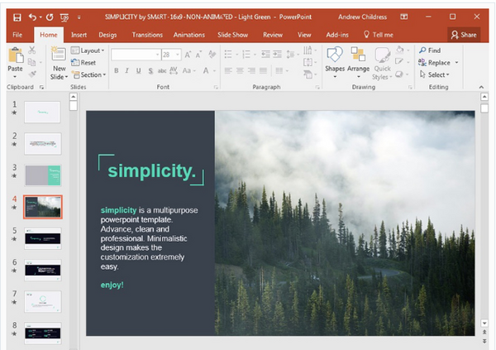This screenshot has height=350, width=496.
Task: Click Convert to SmartArt icon
Action: tap(308, 74)
